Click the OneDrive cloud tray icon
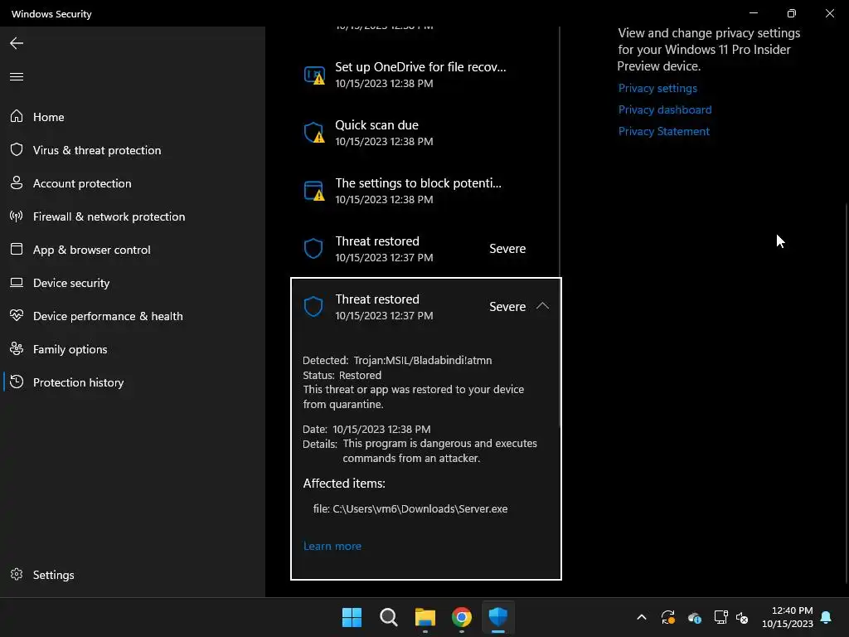Screen dimensions: 849x637 695,617
